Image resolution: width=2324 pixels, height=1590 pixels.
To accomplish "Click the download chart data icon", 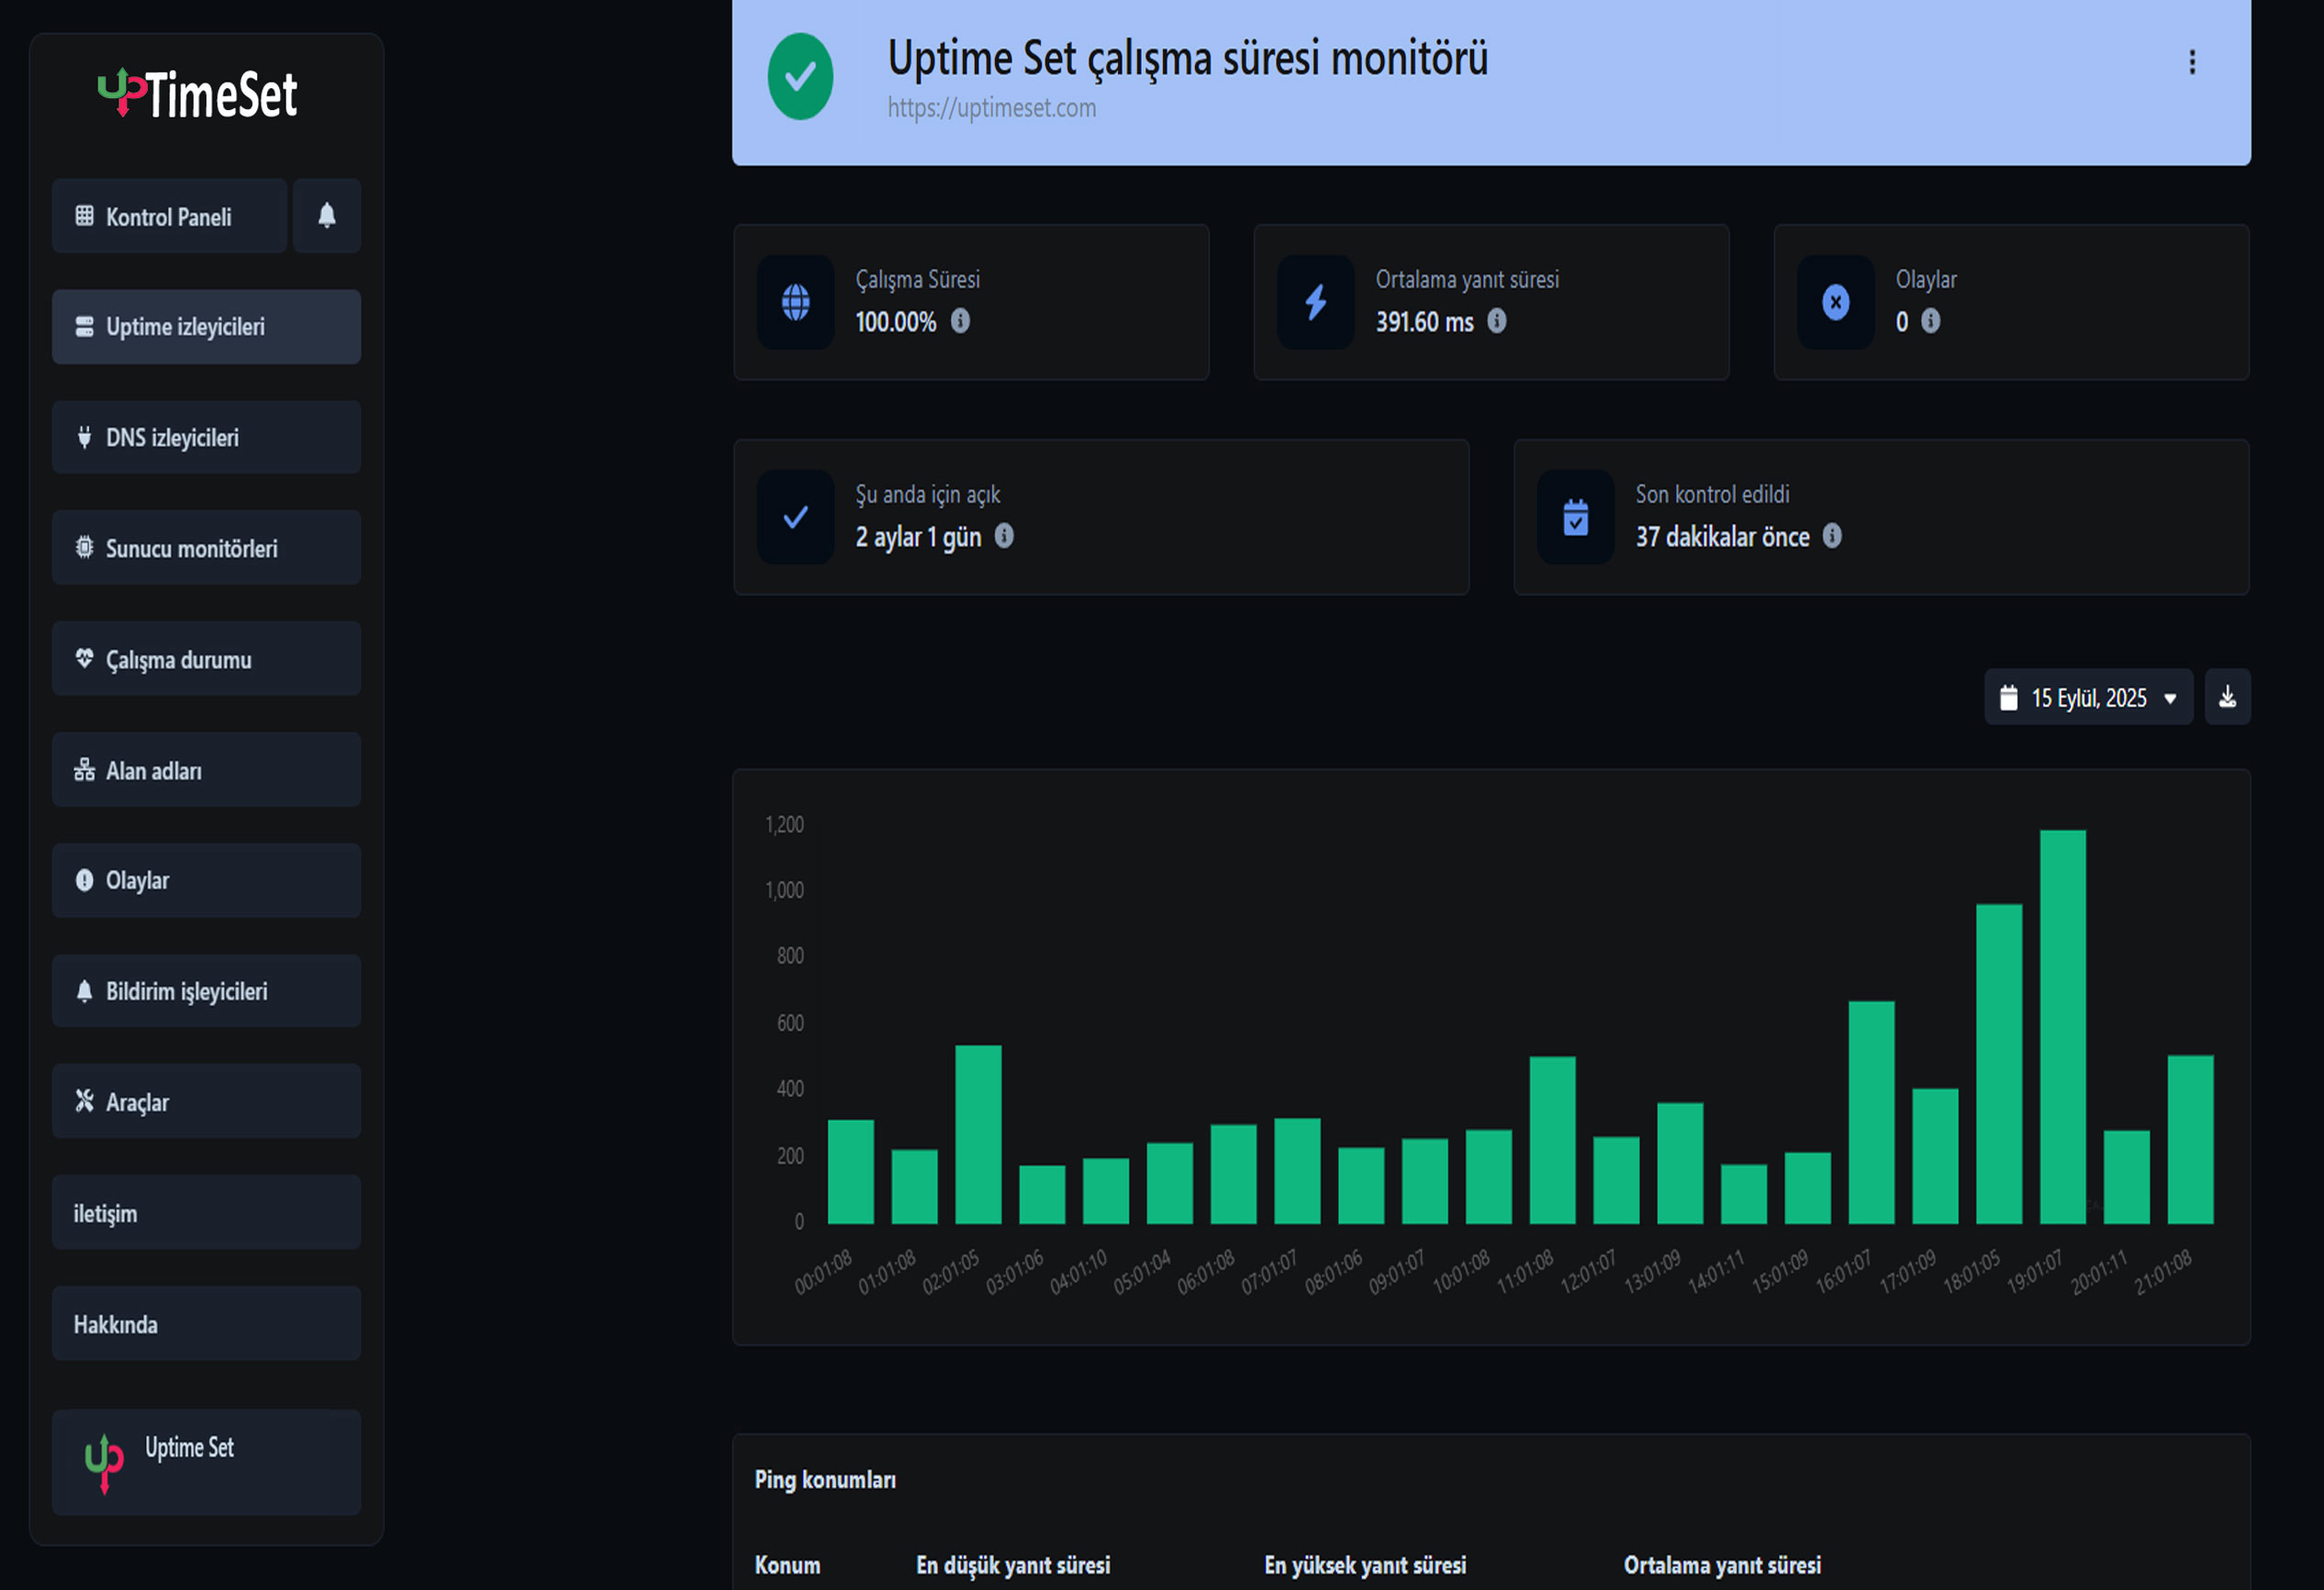I will tap(2227, 697).
